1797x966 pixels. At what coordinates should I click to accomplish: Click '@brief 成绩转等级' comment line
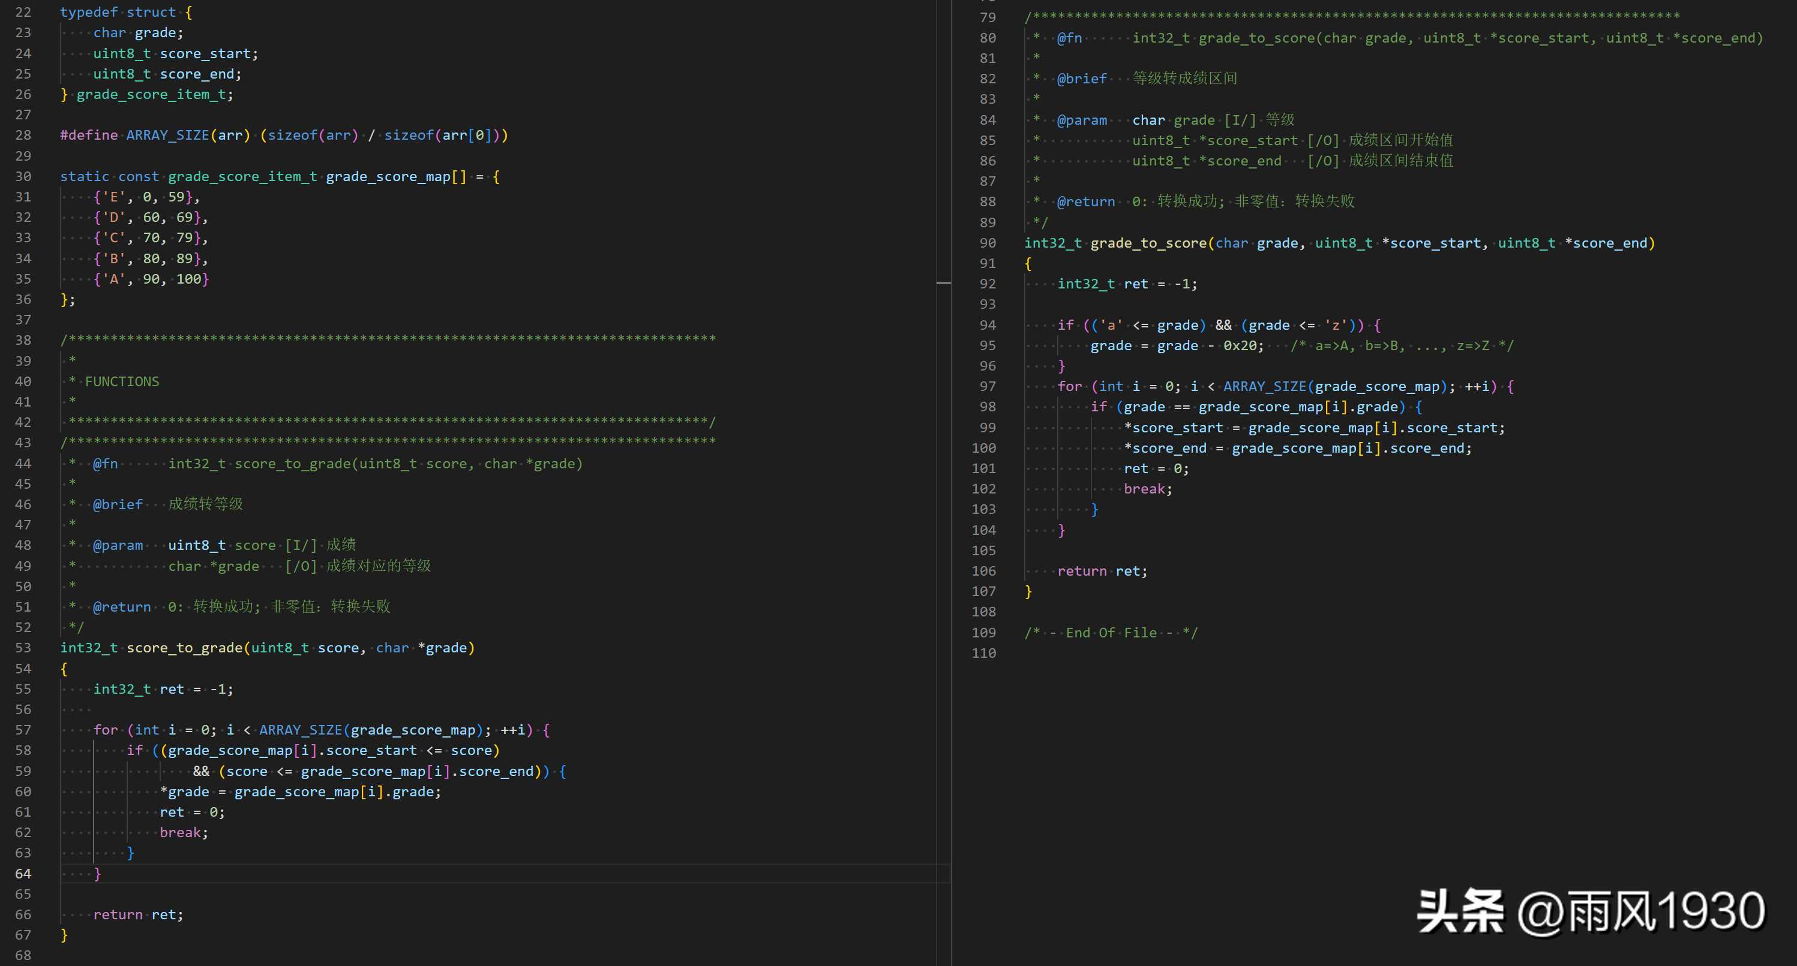point(167,504)
